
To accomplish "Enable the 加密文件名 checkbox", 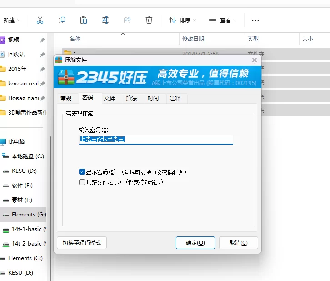I will click(x=82, y=182).
